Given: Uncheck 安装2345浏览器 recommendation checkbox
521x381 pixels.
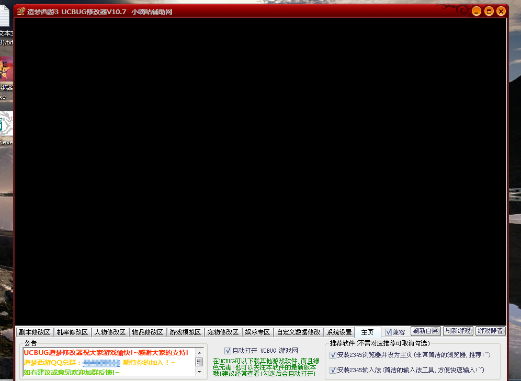Looking at the screenshot, I should pos(333,355).
